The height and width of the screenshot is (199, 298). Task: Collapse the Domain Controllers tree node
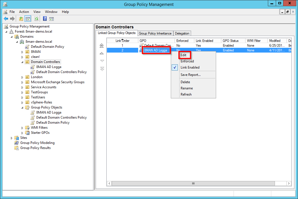pyautogui.click(x=23, y=62)
